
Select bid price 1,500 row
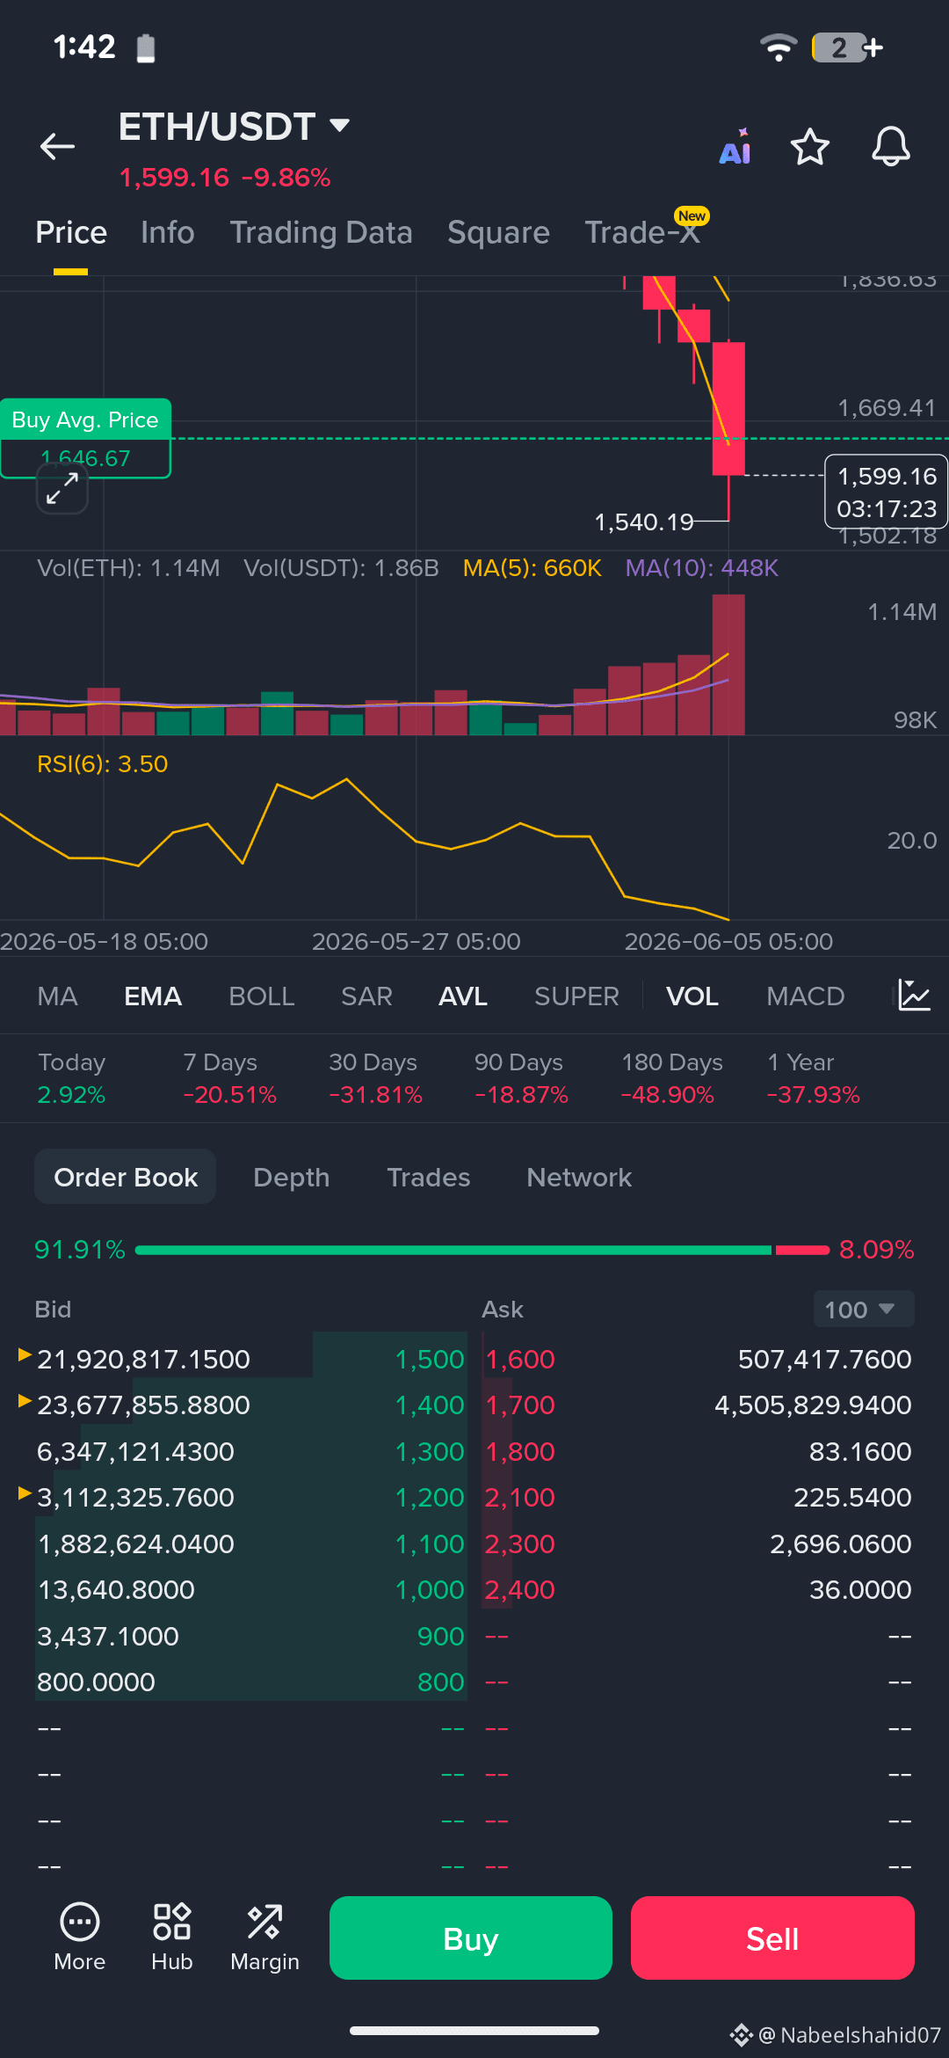tap(250, 1359)
